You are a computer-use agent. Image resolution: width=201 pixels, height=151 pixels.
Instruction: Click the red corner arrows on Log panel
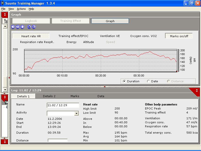click(196, 91)
